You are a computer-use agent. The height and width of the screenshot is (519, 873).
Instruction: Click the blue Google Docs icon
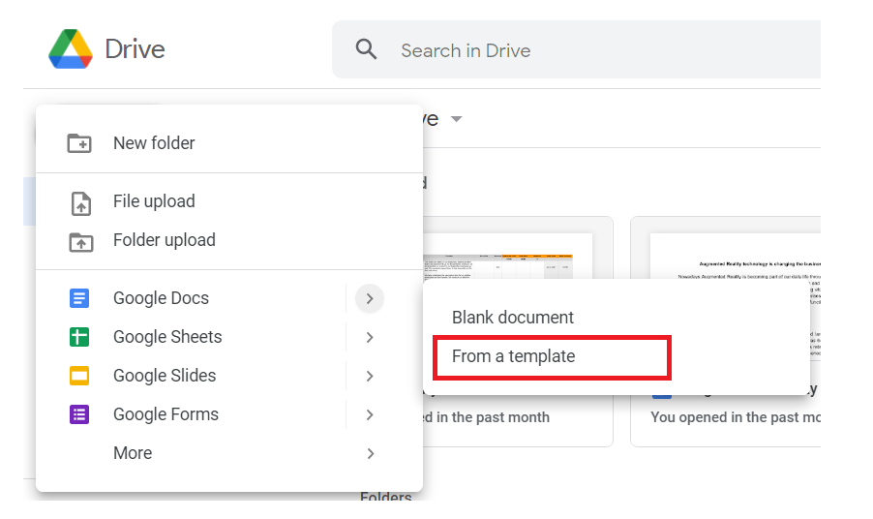pos(79,298)
